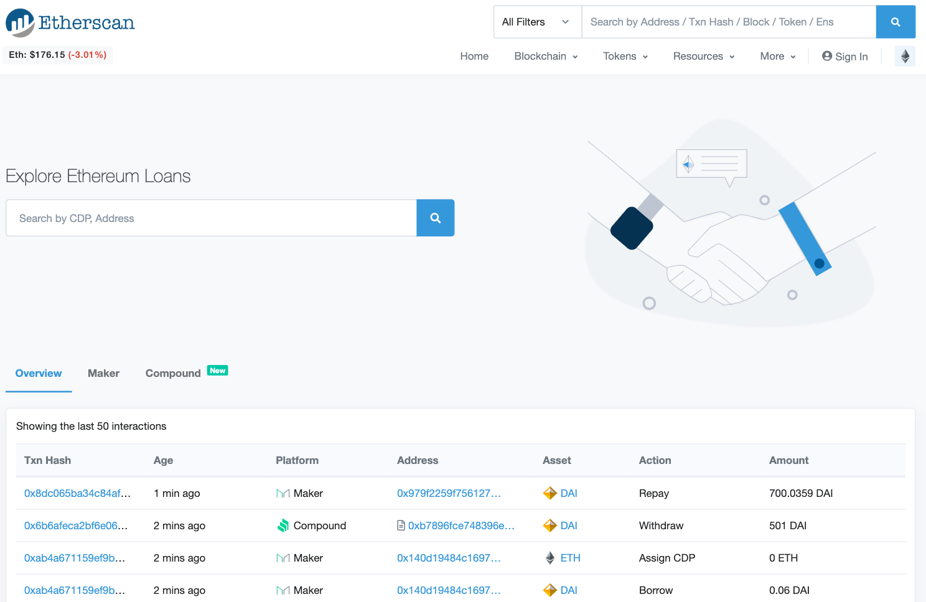Open the All Filters dropdown
This screenshot has width=926, height=602.
[x=538, y=22]
